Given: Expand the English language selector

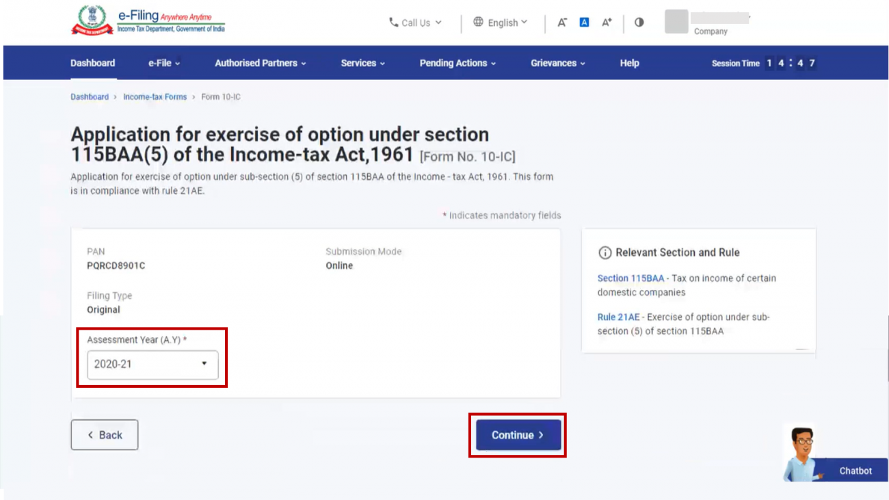Looking at the screenshot, I should coord(505,22).
